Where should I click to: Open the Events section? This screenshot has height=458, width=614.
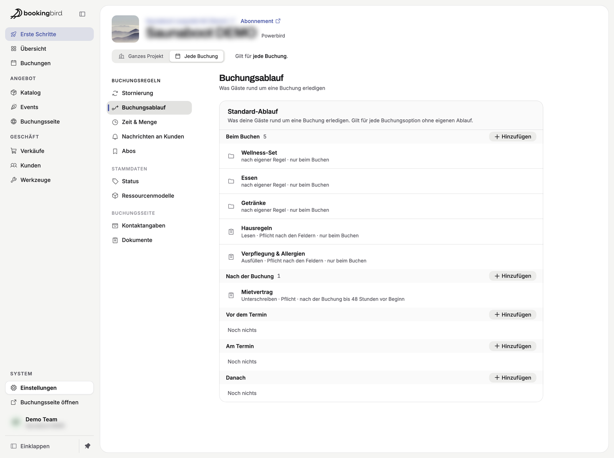click(x=50, y=107)
